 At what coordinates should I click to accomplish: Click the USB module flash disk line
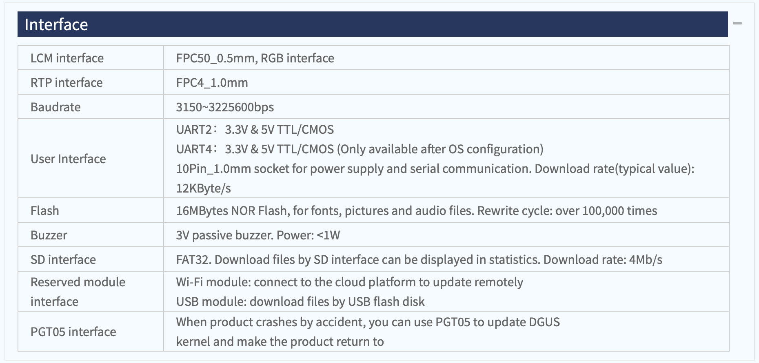pos(300,301)
